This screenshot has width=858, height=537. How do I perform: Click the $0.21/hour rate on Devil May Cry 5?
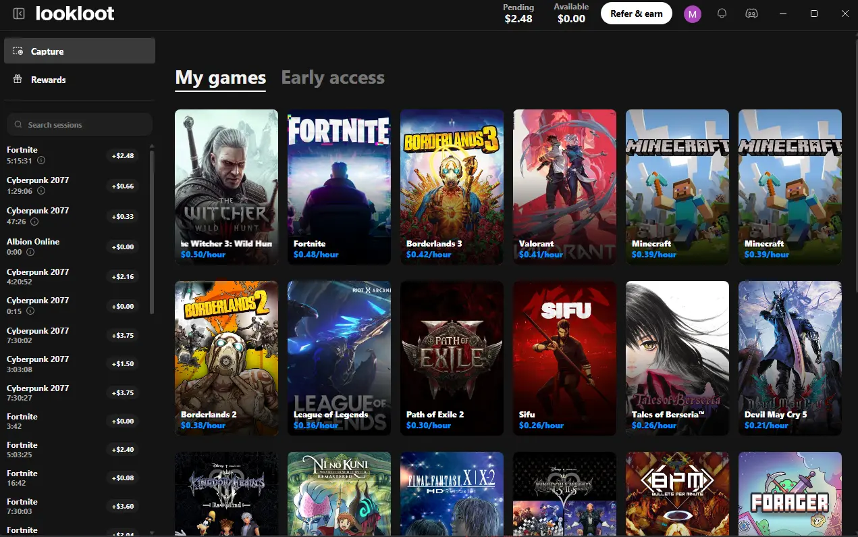coord(766,426)
